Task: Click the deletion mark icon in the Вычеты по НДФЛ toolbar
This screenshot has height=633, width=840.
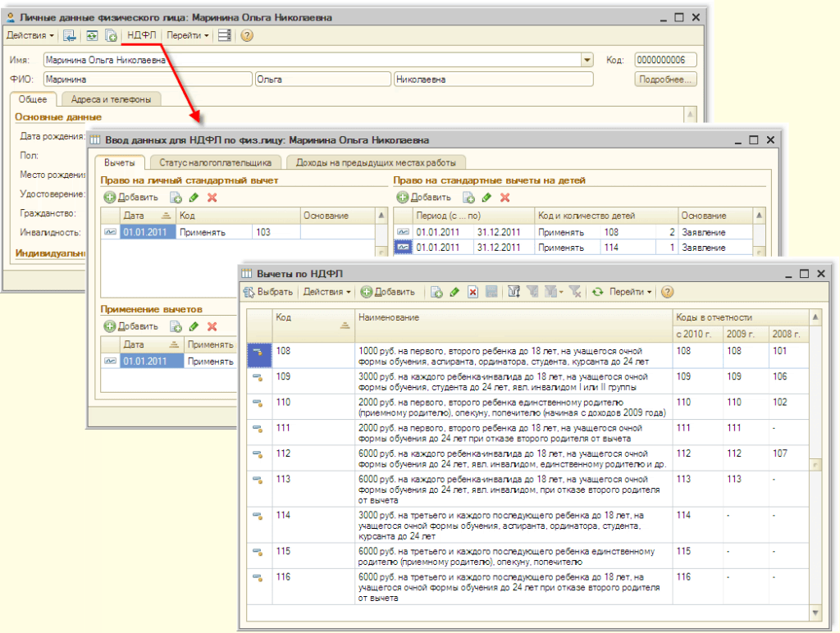Action: click(472, 292)
